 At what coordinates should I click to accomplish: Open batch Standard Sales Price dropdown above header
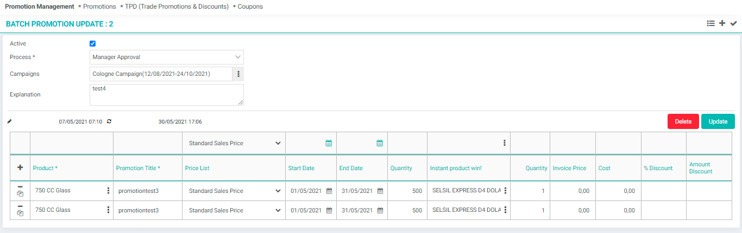[234, 143]
